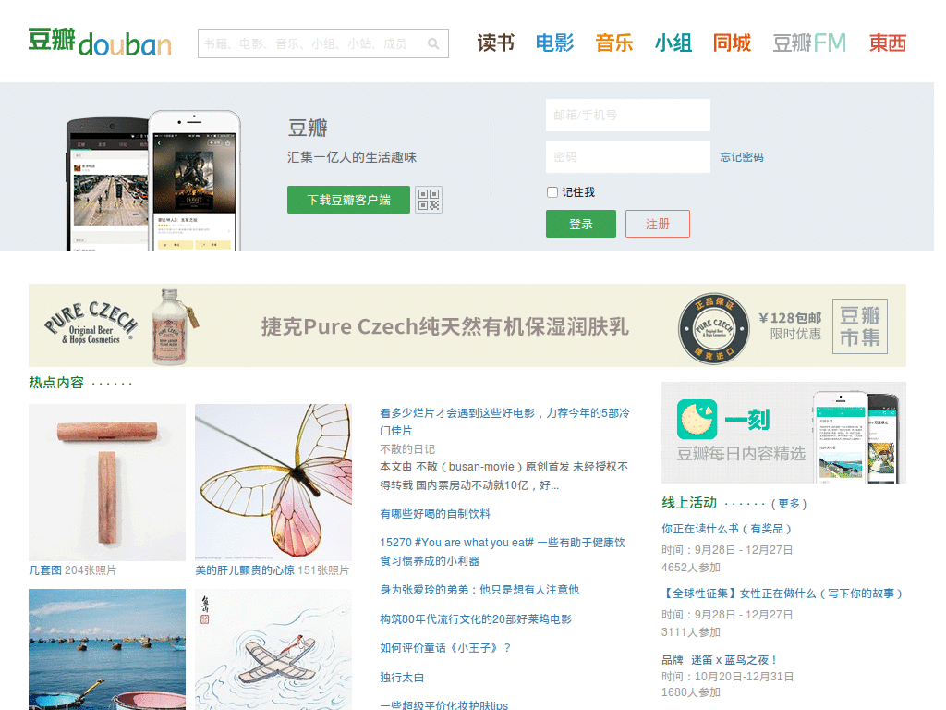
Task: Open the 15270 #You are what you eat# link
Action: [x=502, y=551]
